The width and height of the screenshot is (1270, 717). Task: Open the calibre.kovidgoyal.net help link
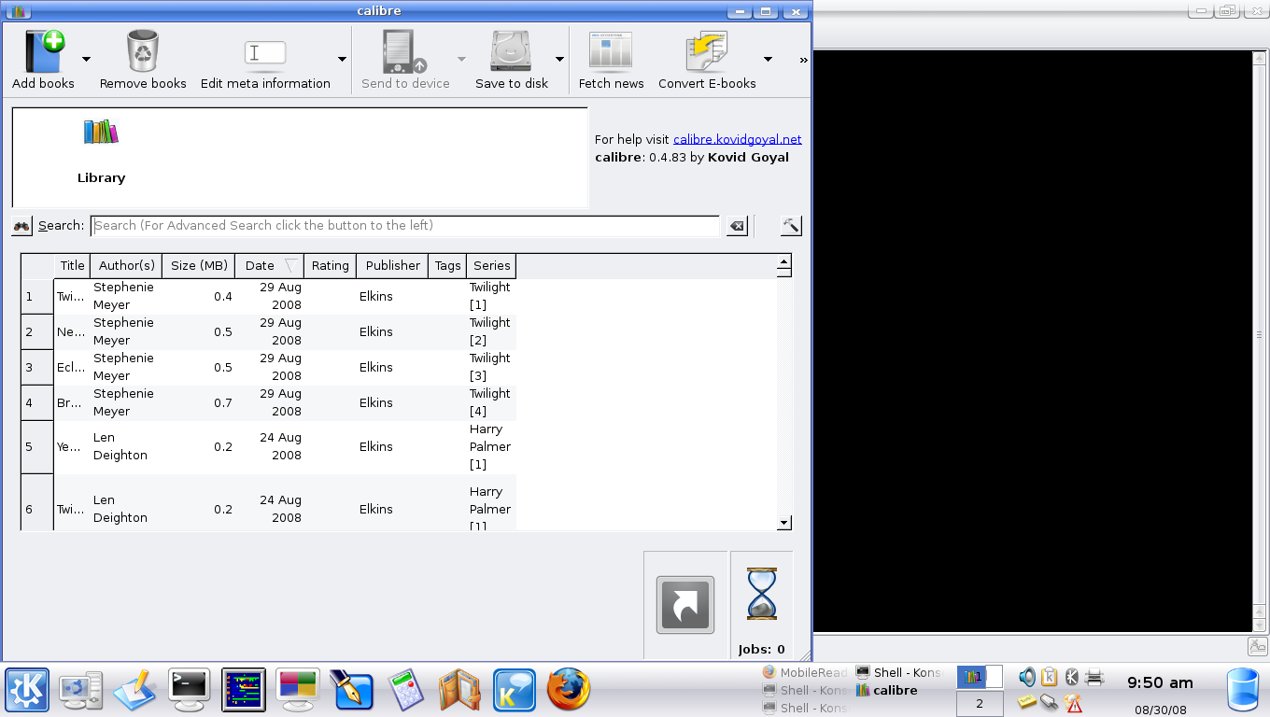click(737, 139)
